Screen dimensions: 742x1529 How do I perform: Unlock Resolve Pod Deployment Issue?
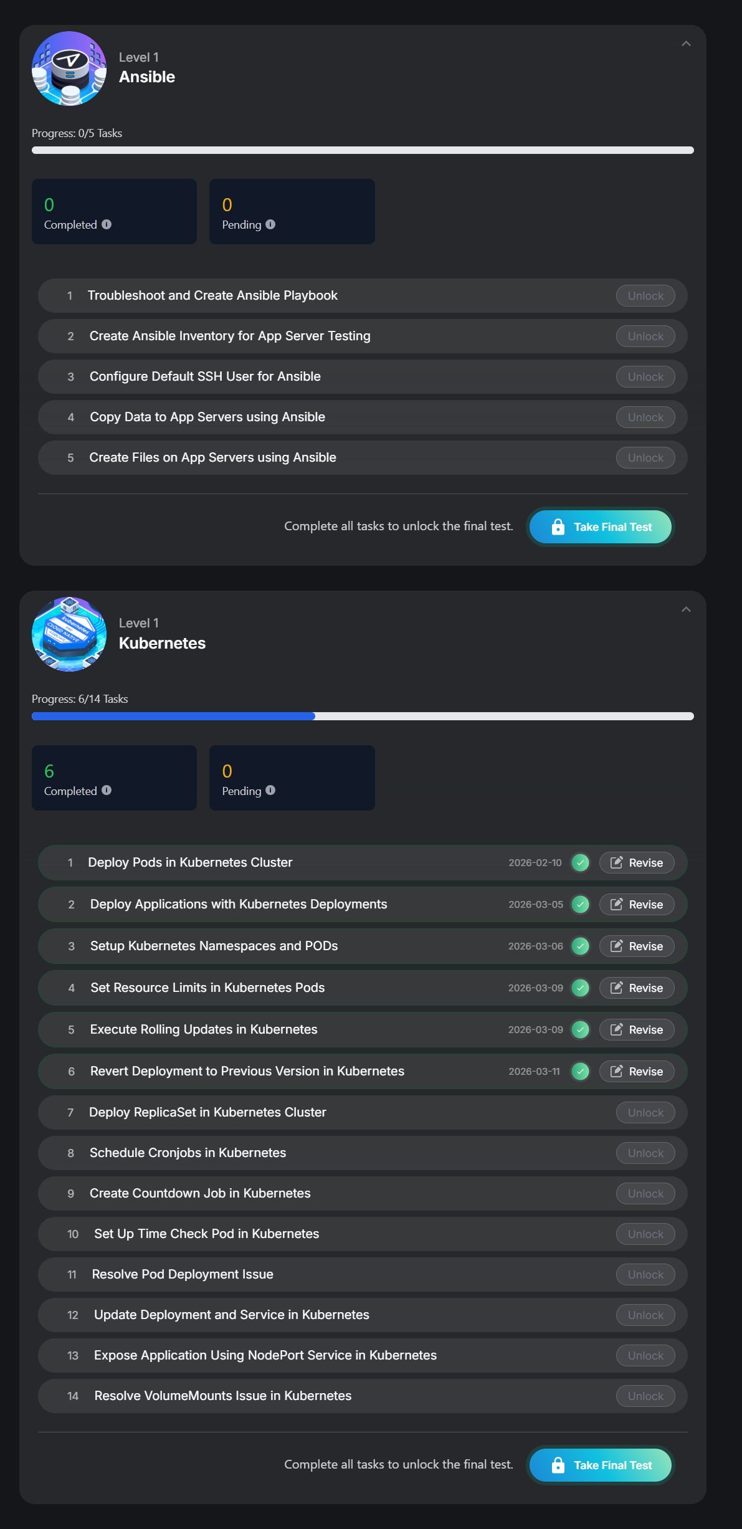(x=645, y=1274)
